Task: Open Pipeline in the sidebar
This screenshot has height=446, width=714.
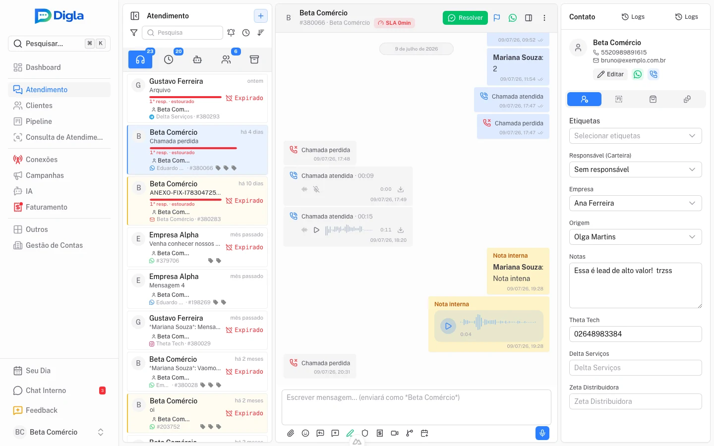Action: coord(59,121)
